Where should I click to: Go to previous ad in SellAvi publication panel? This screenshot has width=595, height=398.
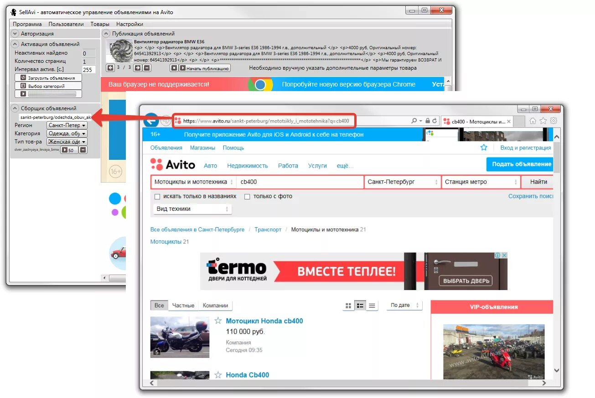click(x=110, y=68)
